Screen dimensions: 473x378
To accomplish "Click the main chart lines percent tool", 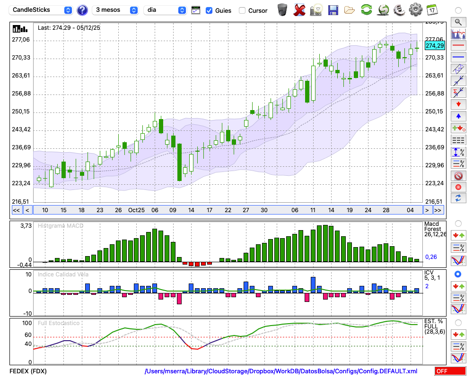I will pos(458,163).
